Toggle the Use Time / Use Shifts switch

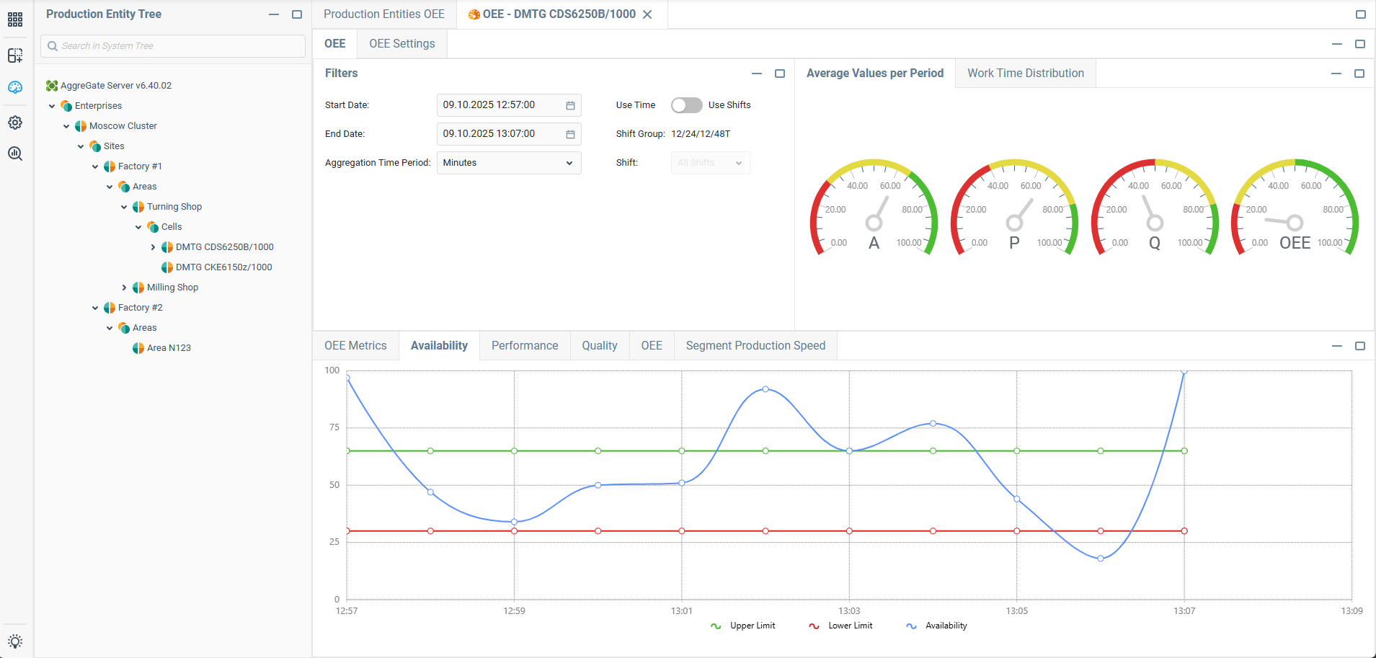click(x=686, y=105)
